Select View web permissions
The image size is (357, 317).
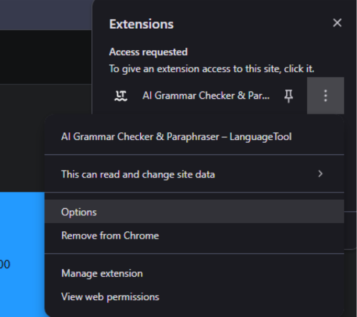tap(194, 297)
